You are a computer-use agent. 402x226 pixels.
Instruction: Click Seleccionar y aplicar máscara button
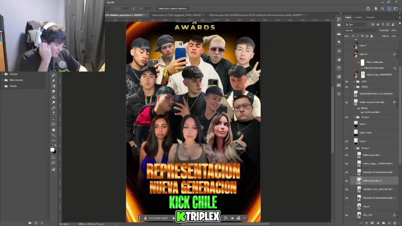tap(173, 8)
